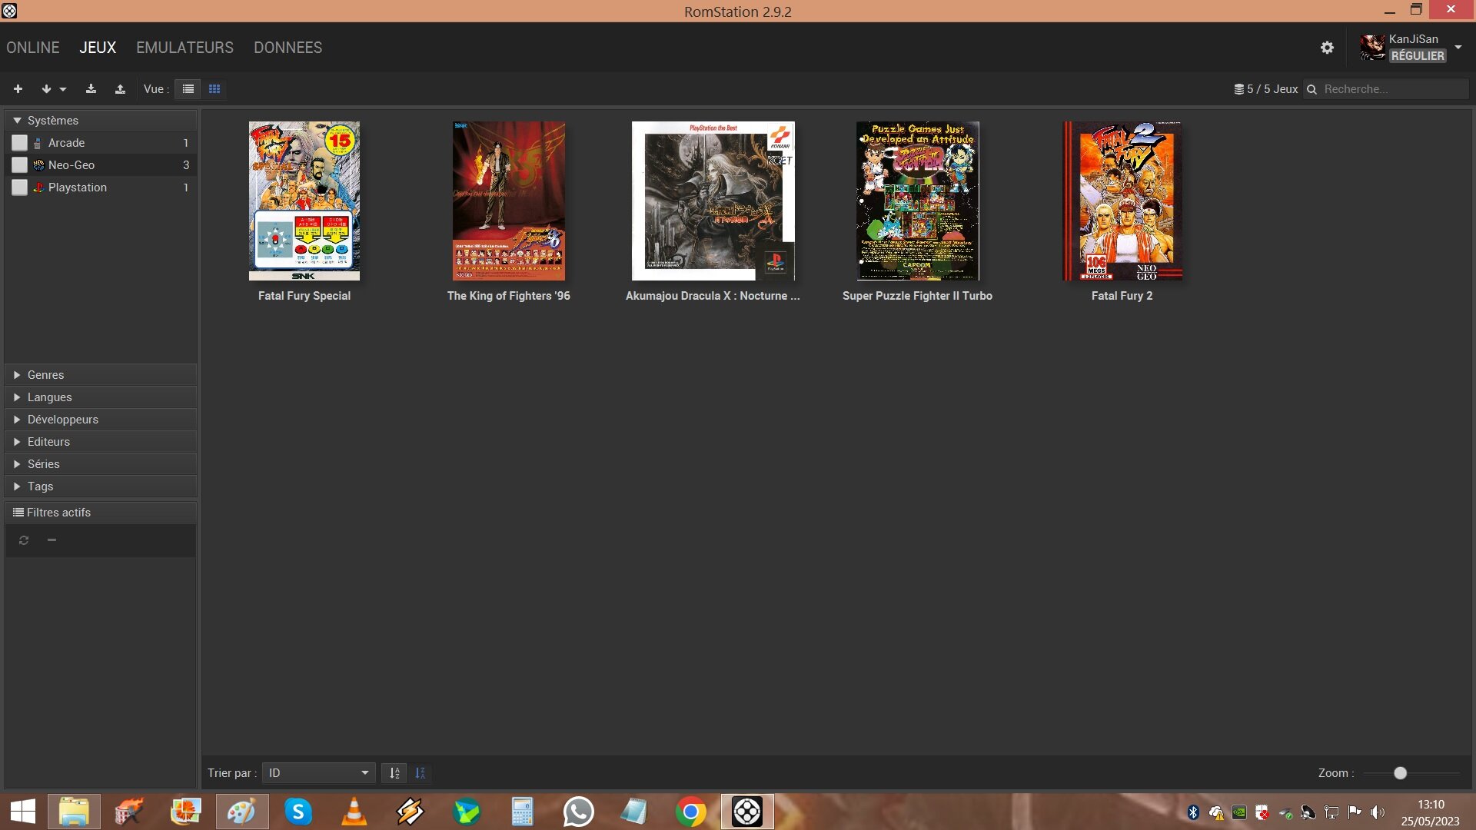The image size is (1476, 830).
Task: Click the Action Center flag icon
Action: [1355, 812]
